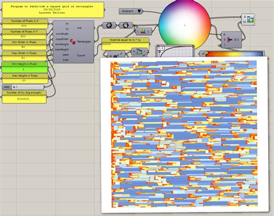Image resolution: width=274 pixels, height=216 pixels.
Task: Click the green Min Height in Pixels panel
Action: (25, 68)
